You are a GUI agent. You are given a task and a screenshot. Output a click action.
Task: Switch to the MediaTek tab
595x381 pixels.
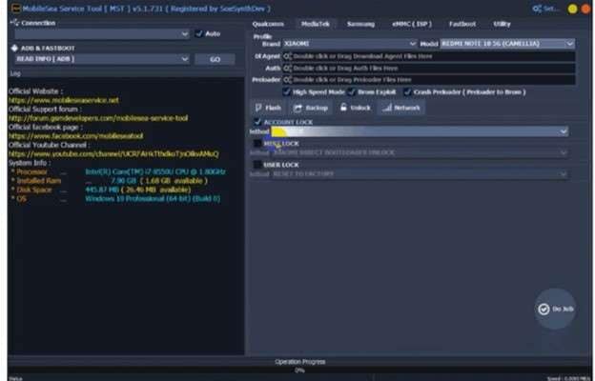coord(316,24)
